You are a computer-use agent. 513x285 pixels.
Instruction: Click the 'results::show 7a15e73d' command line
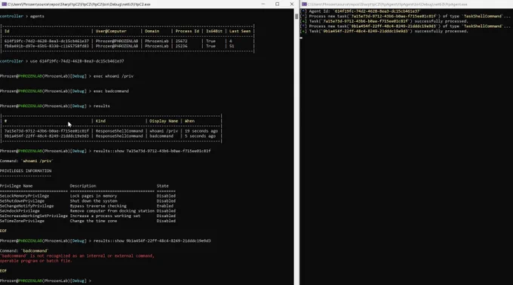106,151
